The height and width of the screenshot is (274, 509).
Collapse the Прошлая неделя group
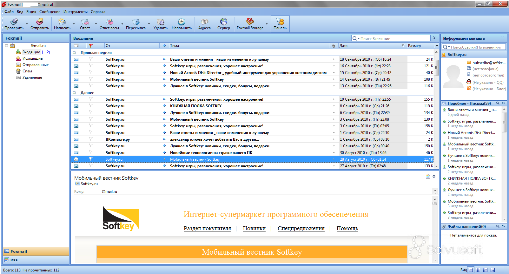coord(74,53)
